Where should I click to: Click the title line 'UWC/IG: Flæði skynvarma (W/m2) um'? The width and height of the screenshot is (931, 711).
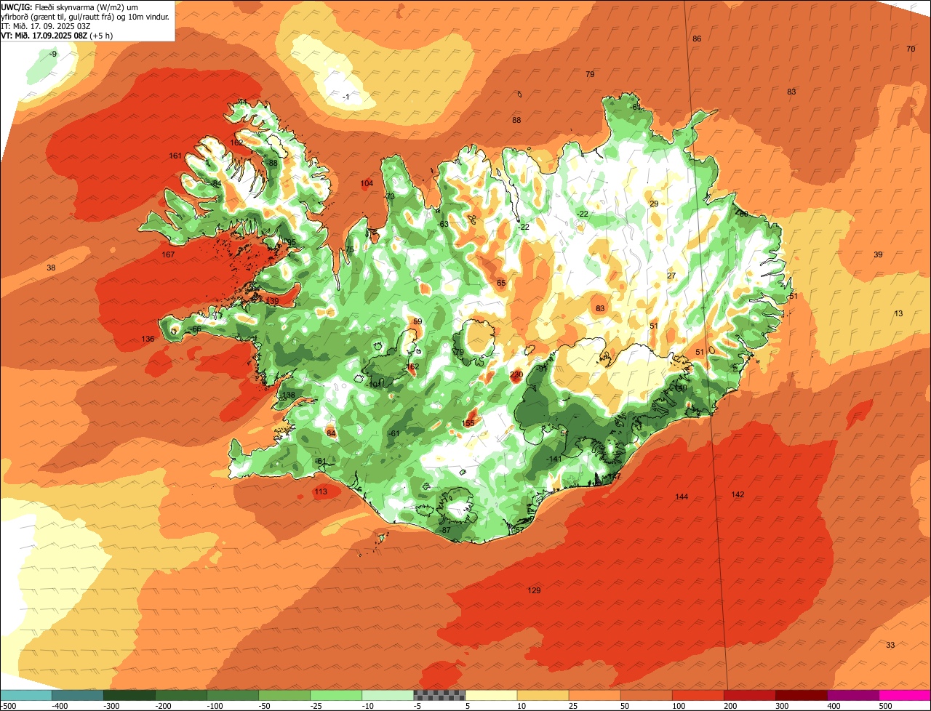point(70,7)
